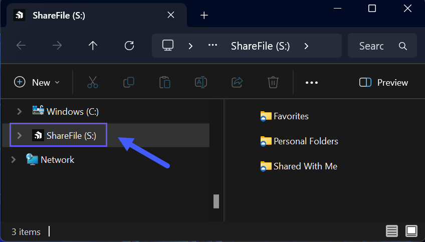The width and height of the screenshot is (425, 242).
Task: Show hidden path with address bar ellipsis
Action: (x=213, y=45)
